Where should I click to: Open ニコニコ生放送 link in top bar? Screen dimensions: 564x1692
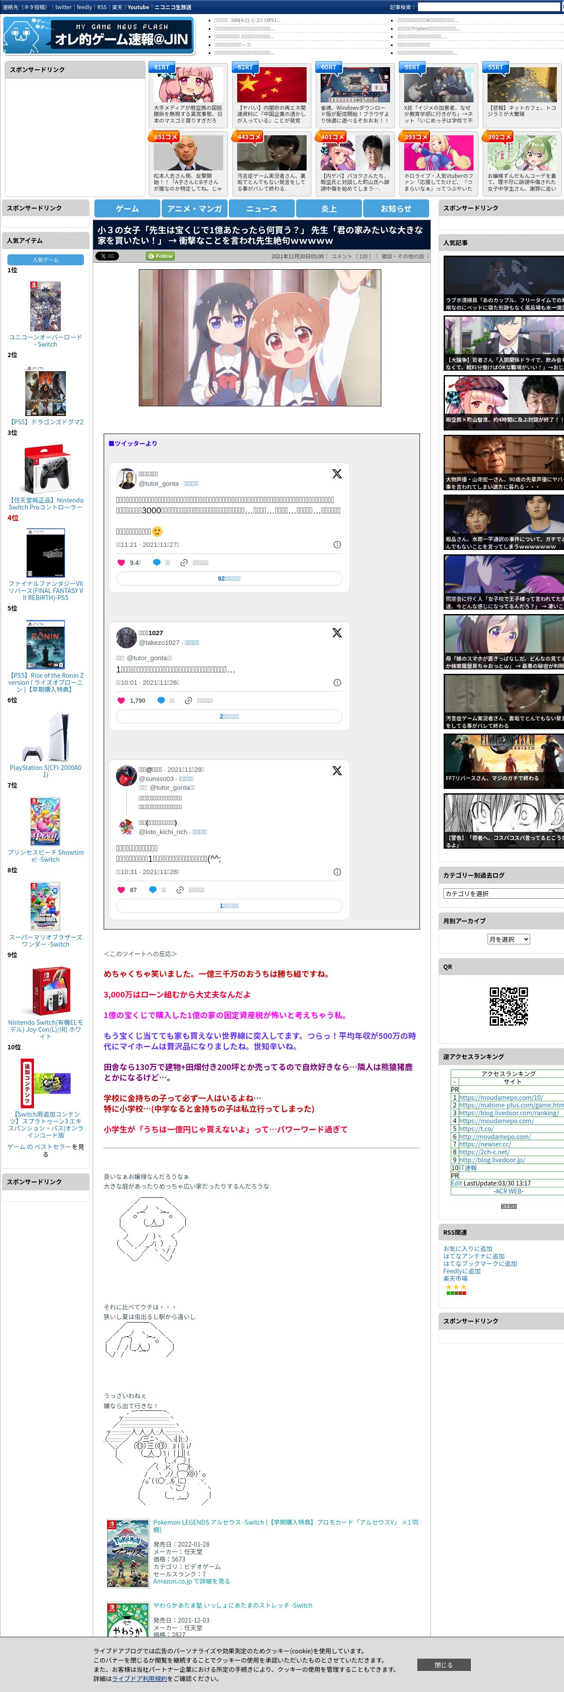[174, 7]
